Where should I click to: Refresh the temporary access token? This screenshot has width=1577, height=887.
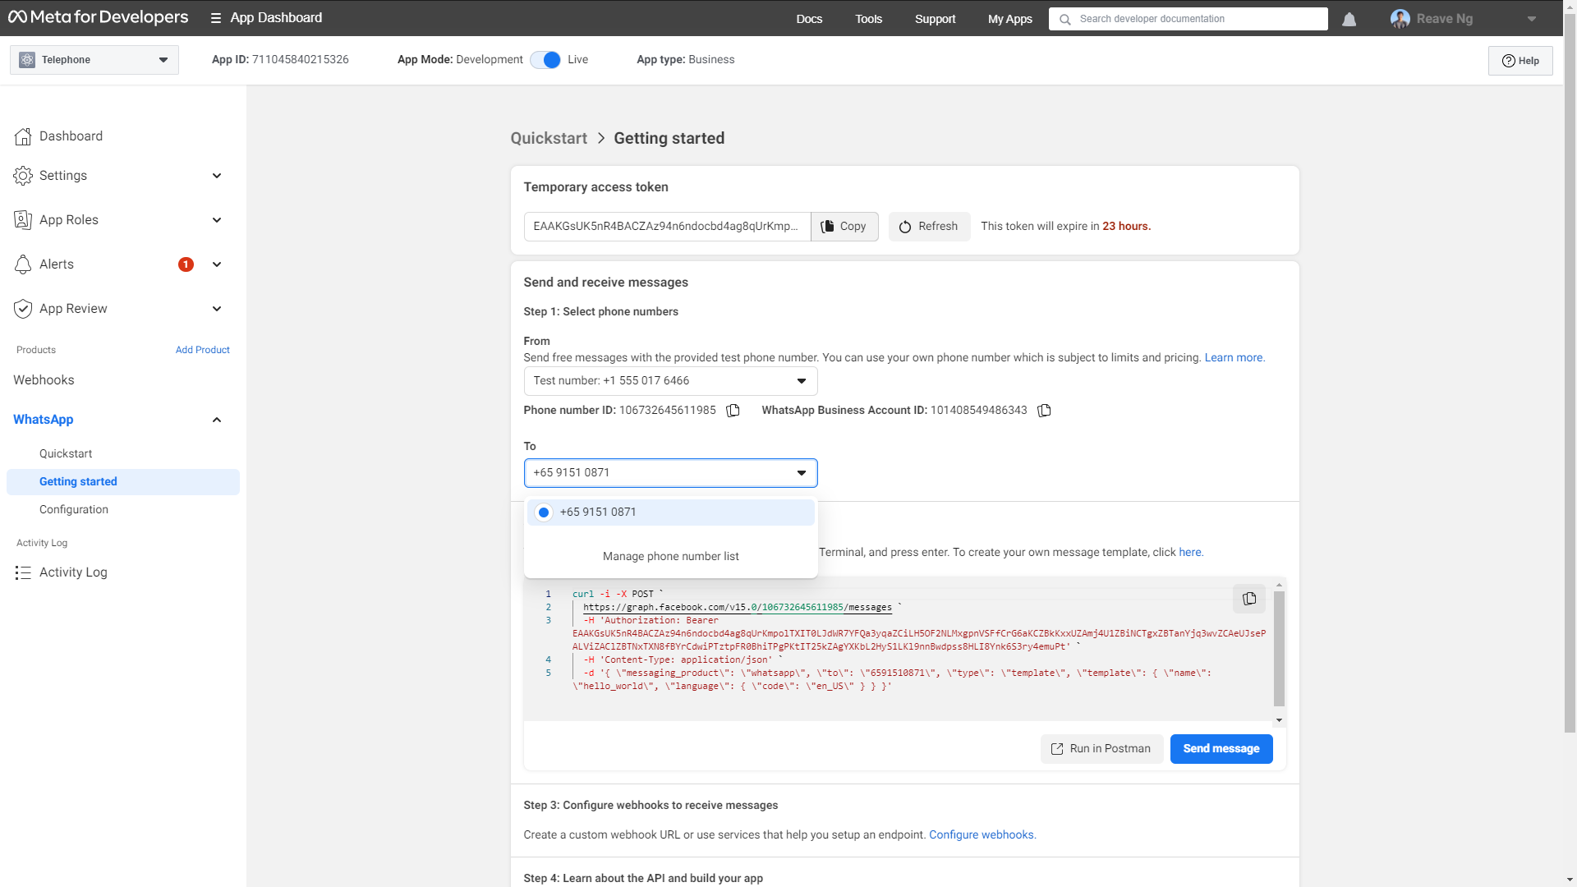pyautogui.click(x=929, y=227)
